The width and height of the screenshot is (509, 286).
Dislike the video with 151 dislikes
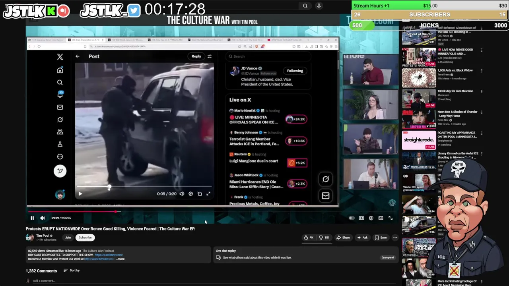(324, 238)
